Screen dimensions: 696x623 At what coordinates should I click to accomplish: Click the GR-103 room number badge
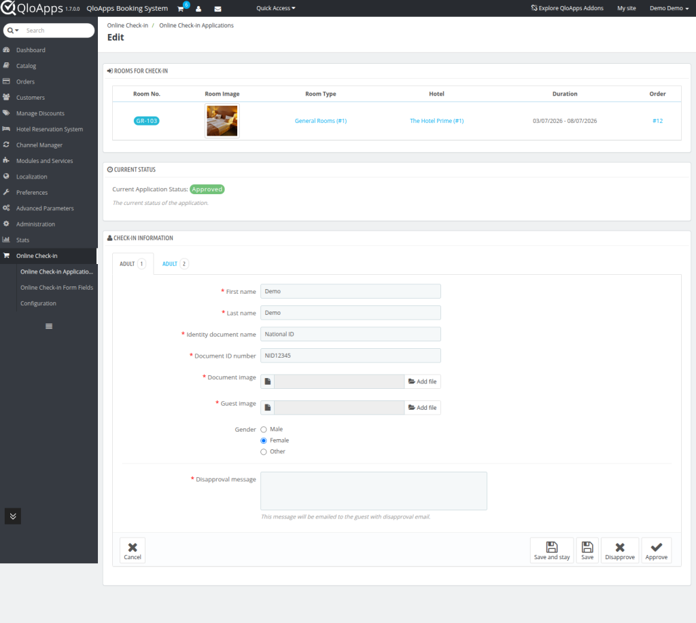(x=147, y=121)
